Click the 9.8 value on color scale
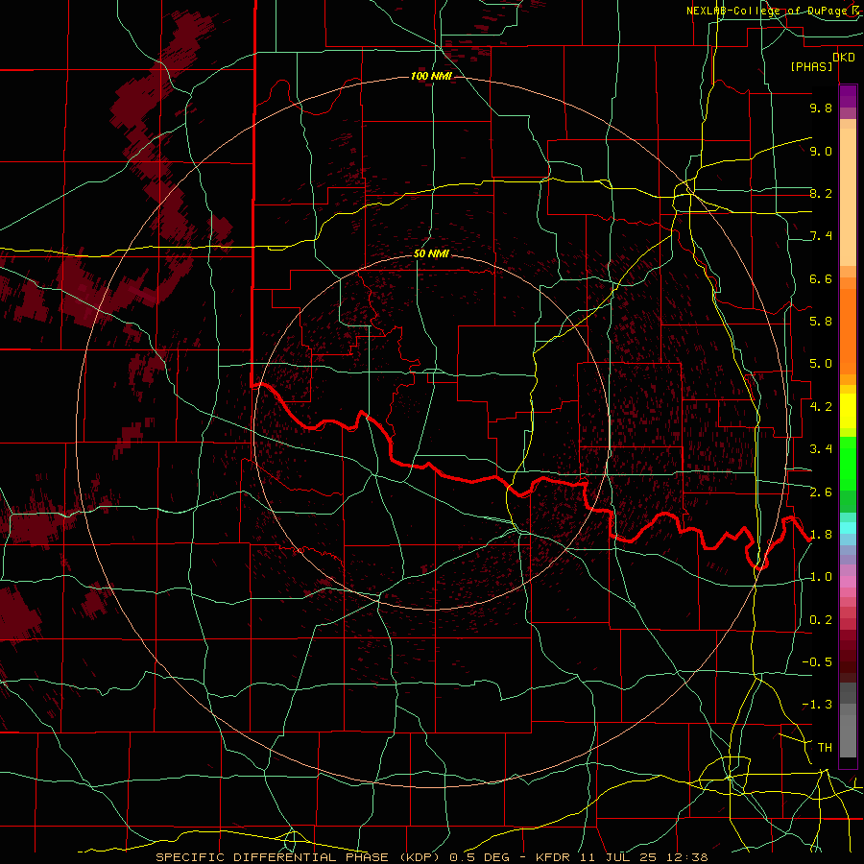Viewport: 864px width, 864px height. pos(821,108)
